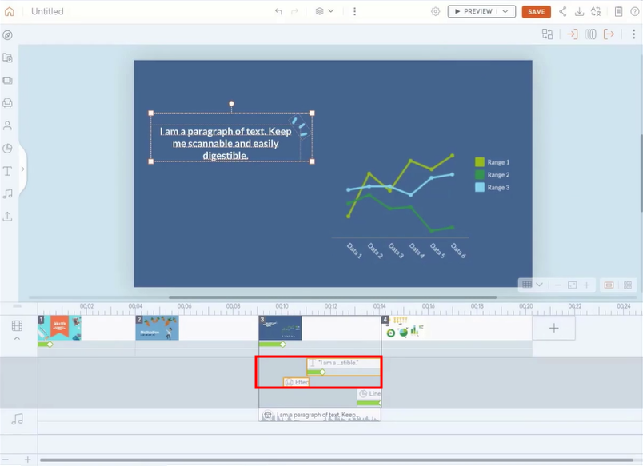Open the video timeline film icon
Screen dimensions: 643x466
[x=17, y=326]
